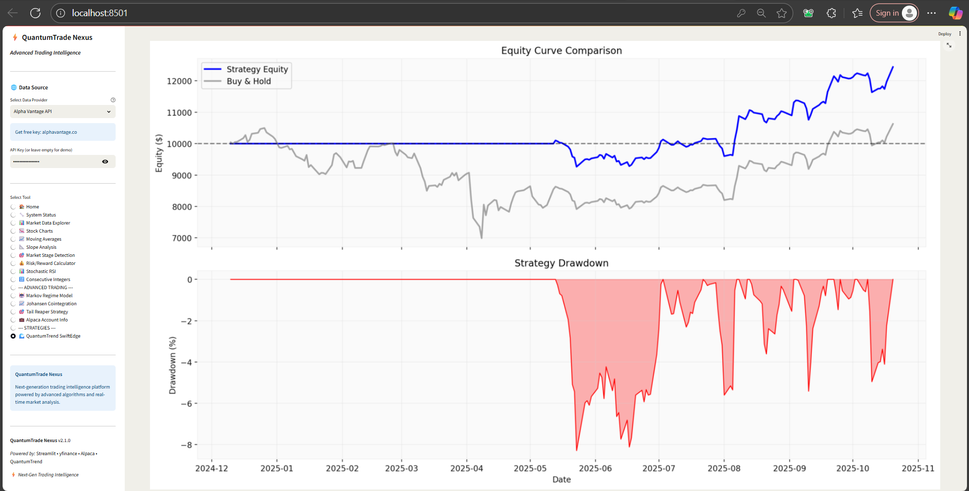969x491 pixels.
Task: Select the System Status tool
Action: pos(13,215)
